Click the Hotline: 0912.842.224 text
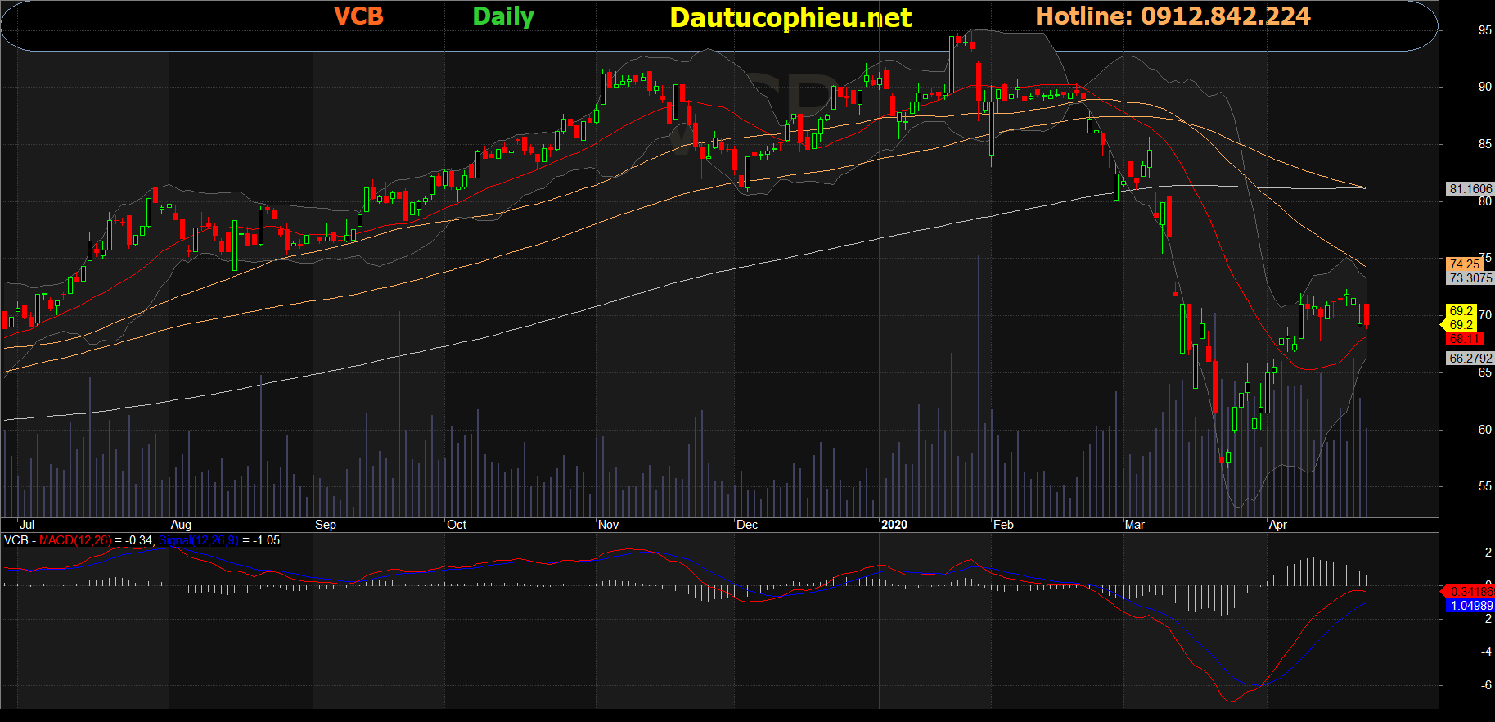Screen dimensions: 1495x722 [1173, 16]
